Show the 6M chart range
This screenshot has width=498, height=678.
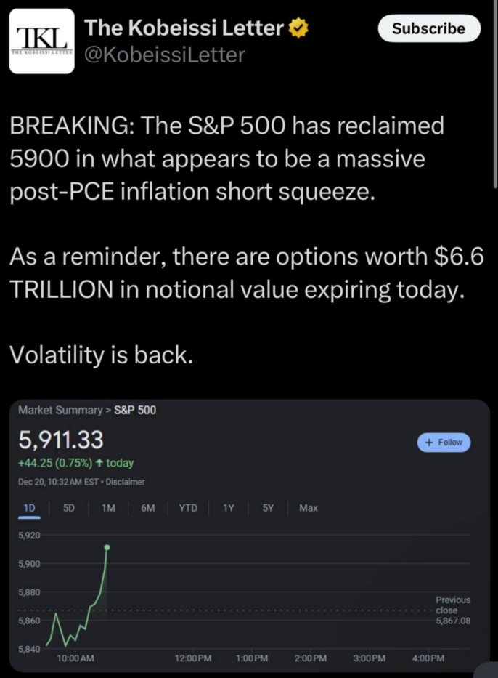148,508
